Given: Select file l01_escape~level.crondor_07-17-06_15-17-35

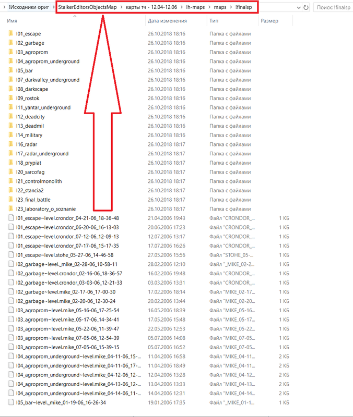Looking at the screenshot, I should [x=67, y=246].
